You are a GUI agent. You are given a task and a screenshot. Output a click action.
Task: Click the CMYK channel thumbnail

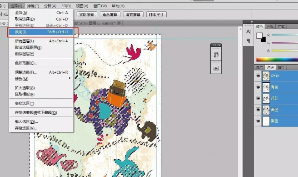(x=266, y=76)
